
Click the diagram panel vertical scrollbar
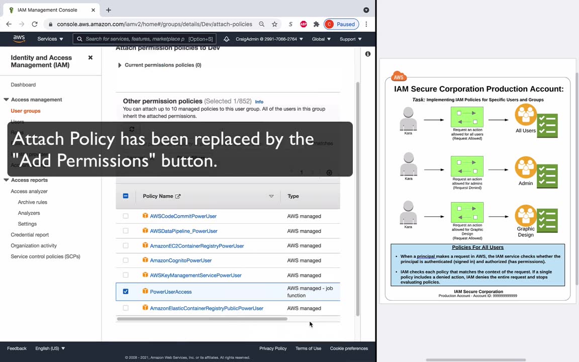click(x=577, y=179)
